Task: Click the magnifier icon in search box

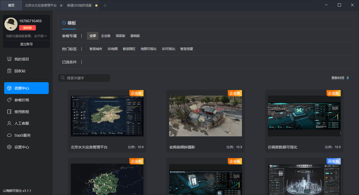Action: [x=63, y=78]
